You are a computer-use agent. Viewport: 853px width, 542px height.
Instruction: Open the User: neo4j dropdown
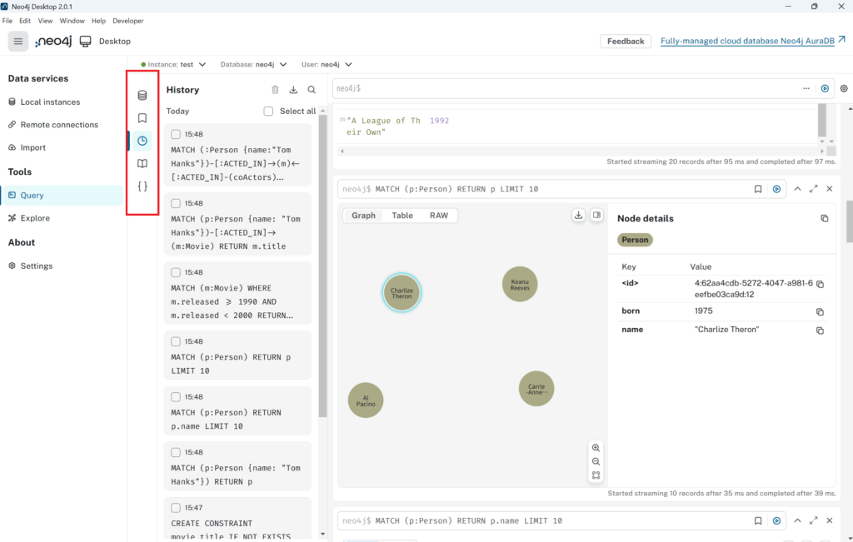point(327,64)
